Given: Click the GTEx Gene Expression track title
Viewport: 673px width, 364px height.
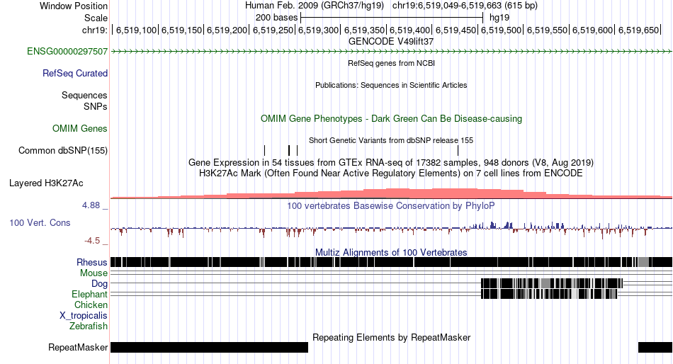Looking at the screenshot, I should point(391,163).
